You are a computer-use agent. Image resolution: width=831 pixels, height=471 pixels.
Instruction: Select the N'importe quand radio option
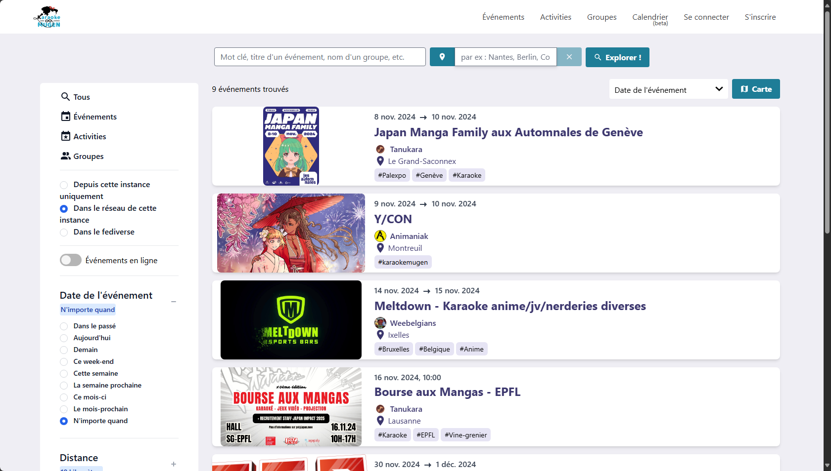pos(64,421)
